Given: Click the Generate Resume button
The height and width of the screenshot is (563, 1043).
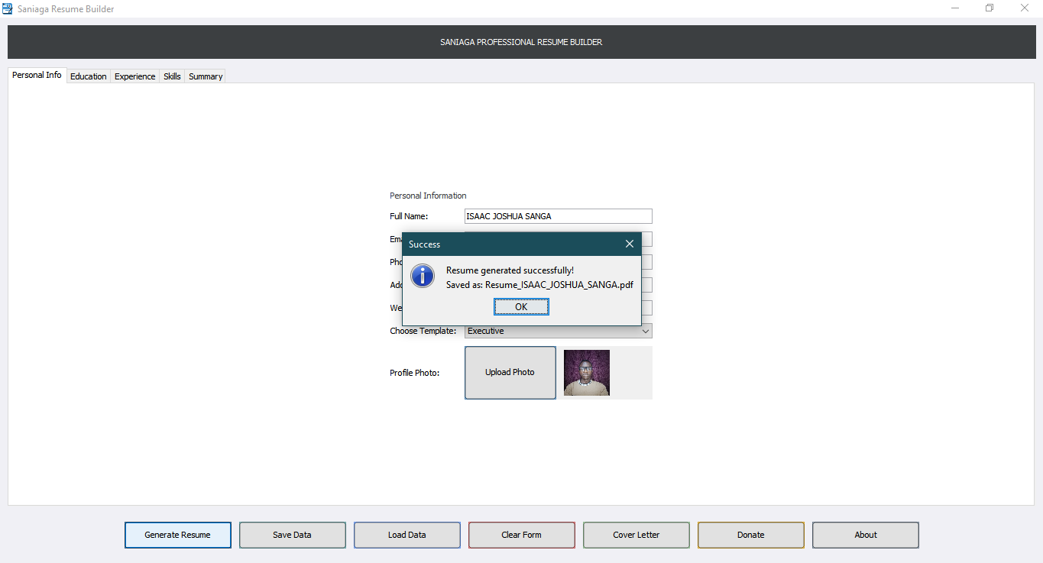Looking at the screenshot, I should (x=178, y=535).
